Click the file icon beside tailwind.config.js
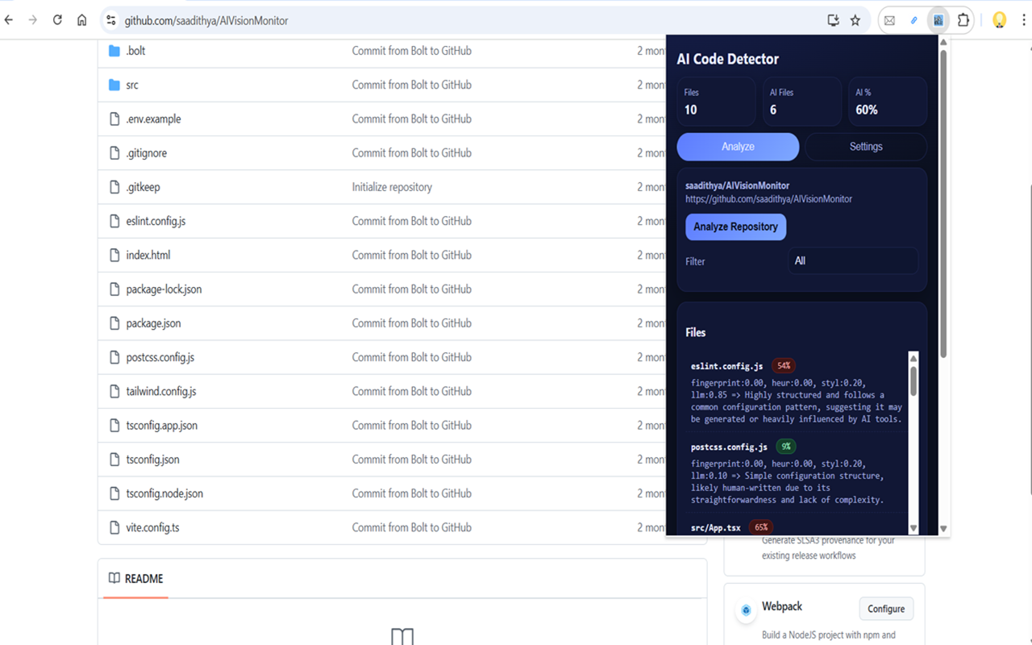The height and width of the screenshot is (645, 1032). (x=114, y=391)
